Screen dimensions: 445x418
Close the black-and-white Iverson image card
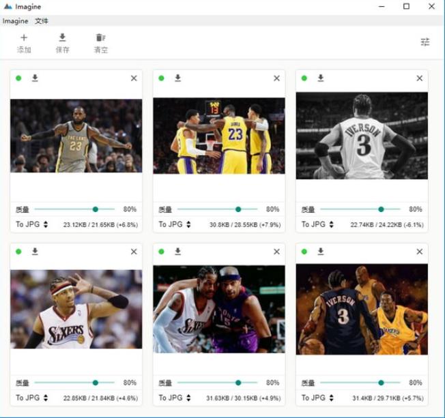(419, 78)
